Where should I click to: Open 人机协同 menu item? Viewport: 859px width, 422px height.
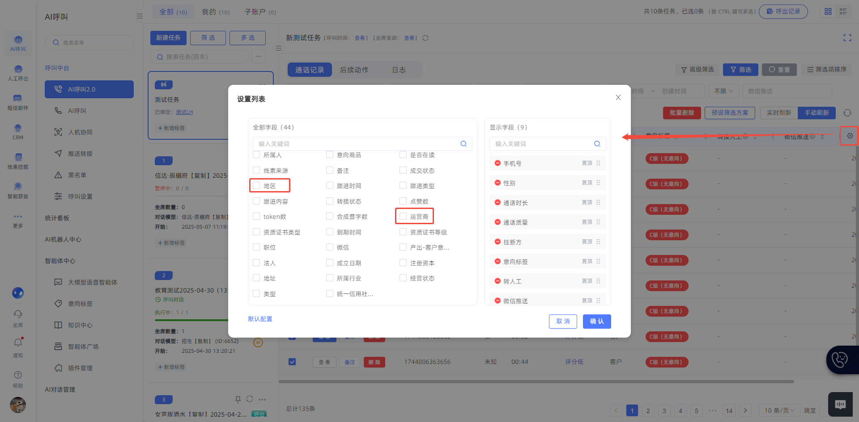coord(80,132)
